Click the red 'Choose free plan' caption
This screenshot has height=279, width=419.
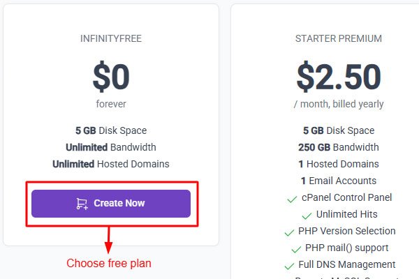click(x=108, y=264)
